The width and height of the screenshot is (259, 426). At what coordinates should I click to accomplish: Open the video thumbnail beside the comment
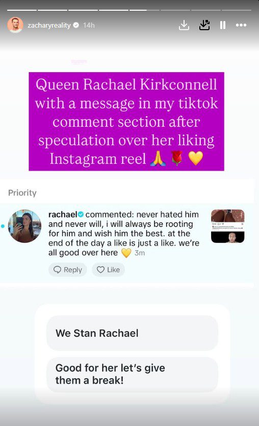(x=227, y=226)
